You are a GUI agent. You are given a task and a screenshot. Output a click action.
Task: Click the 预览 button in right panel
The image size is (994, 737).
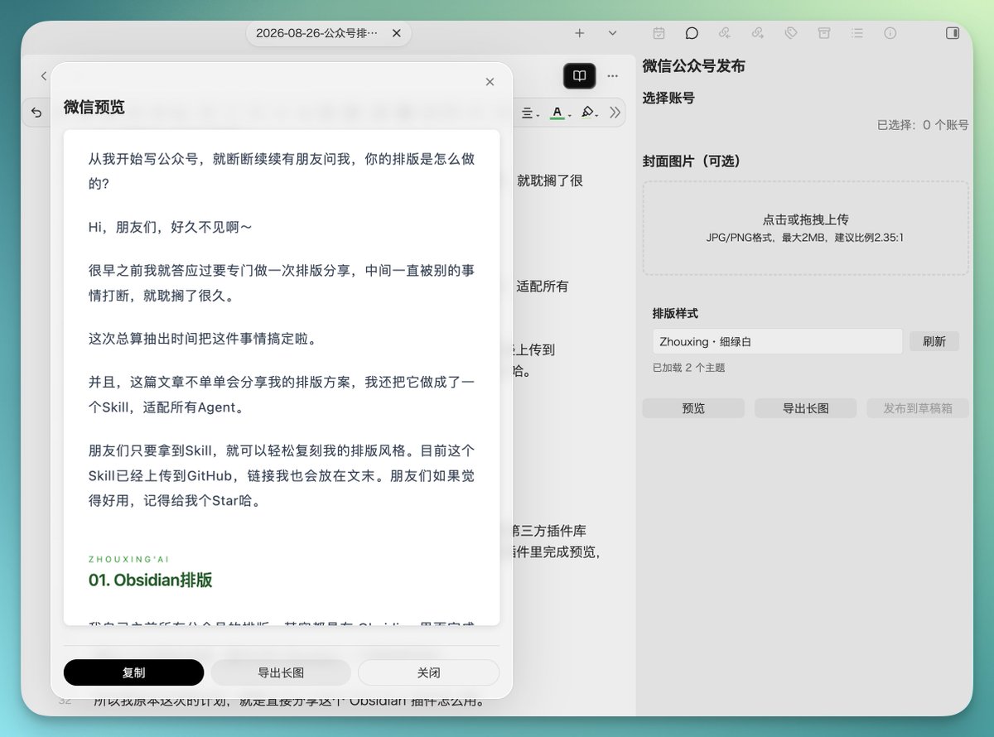point(693,408)
